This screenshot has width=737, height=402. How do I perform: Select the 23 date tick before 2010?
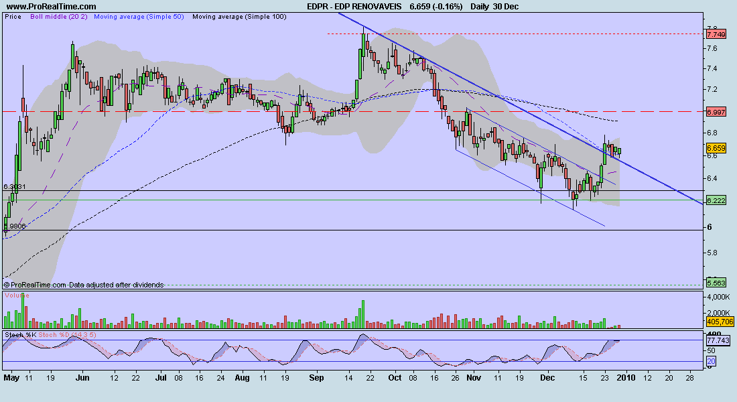tap(604, 378)
